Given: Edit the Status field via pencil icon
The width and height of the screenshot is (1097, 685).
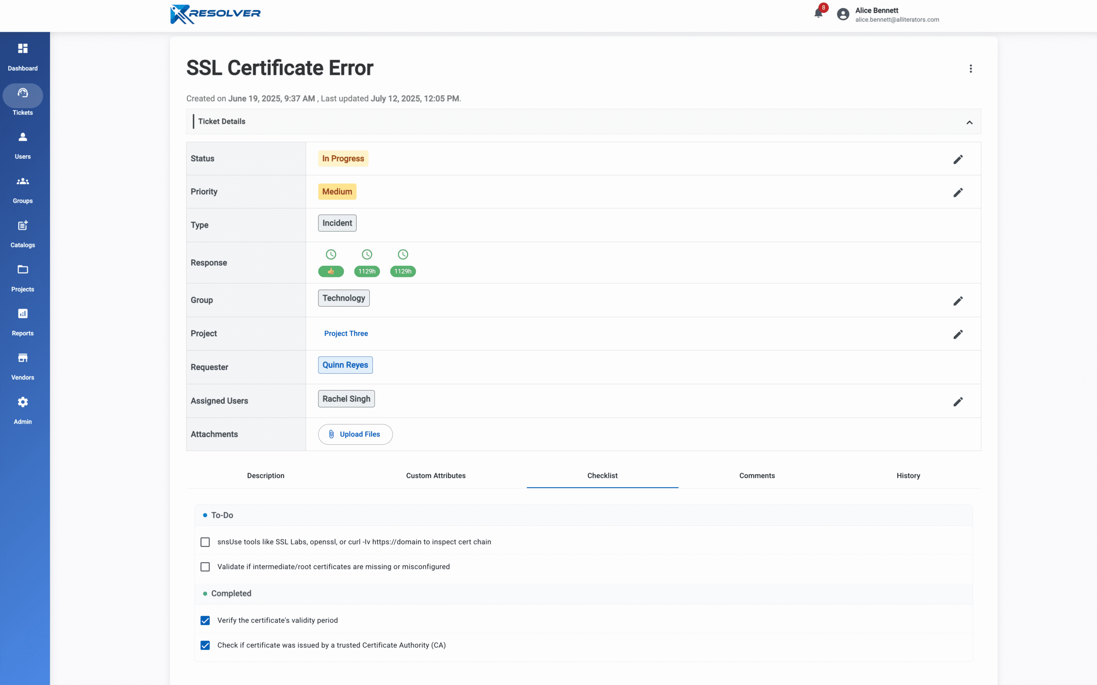Looking at the screenshot, I should point(959,159).
